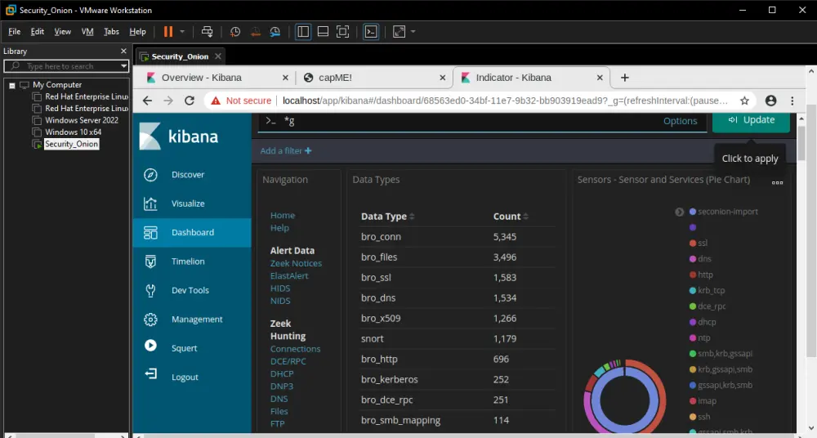Select Security_Onion in library tree
This screenshot has height=438, width=817.
tap(71, 145)
